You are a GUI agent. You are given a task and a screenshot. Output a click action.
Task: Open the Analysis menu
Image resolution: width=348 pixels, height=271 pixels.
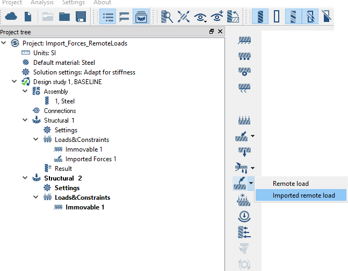point(42,3)
